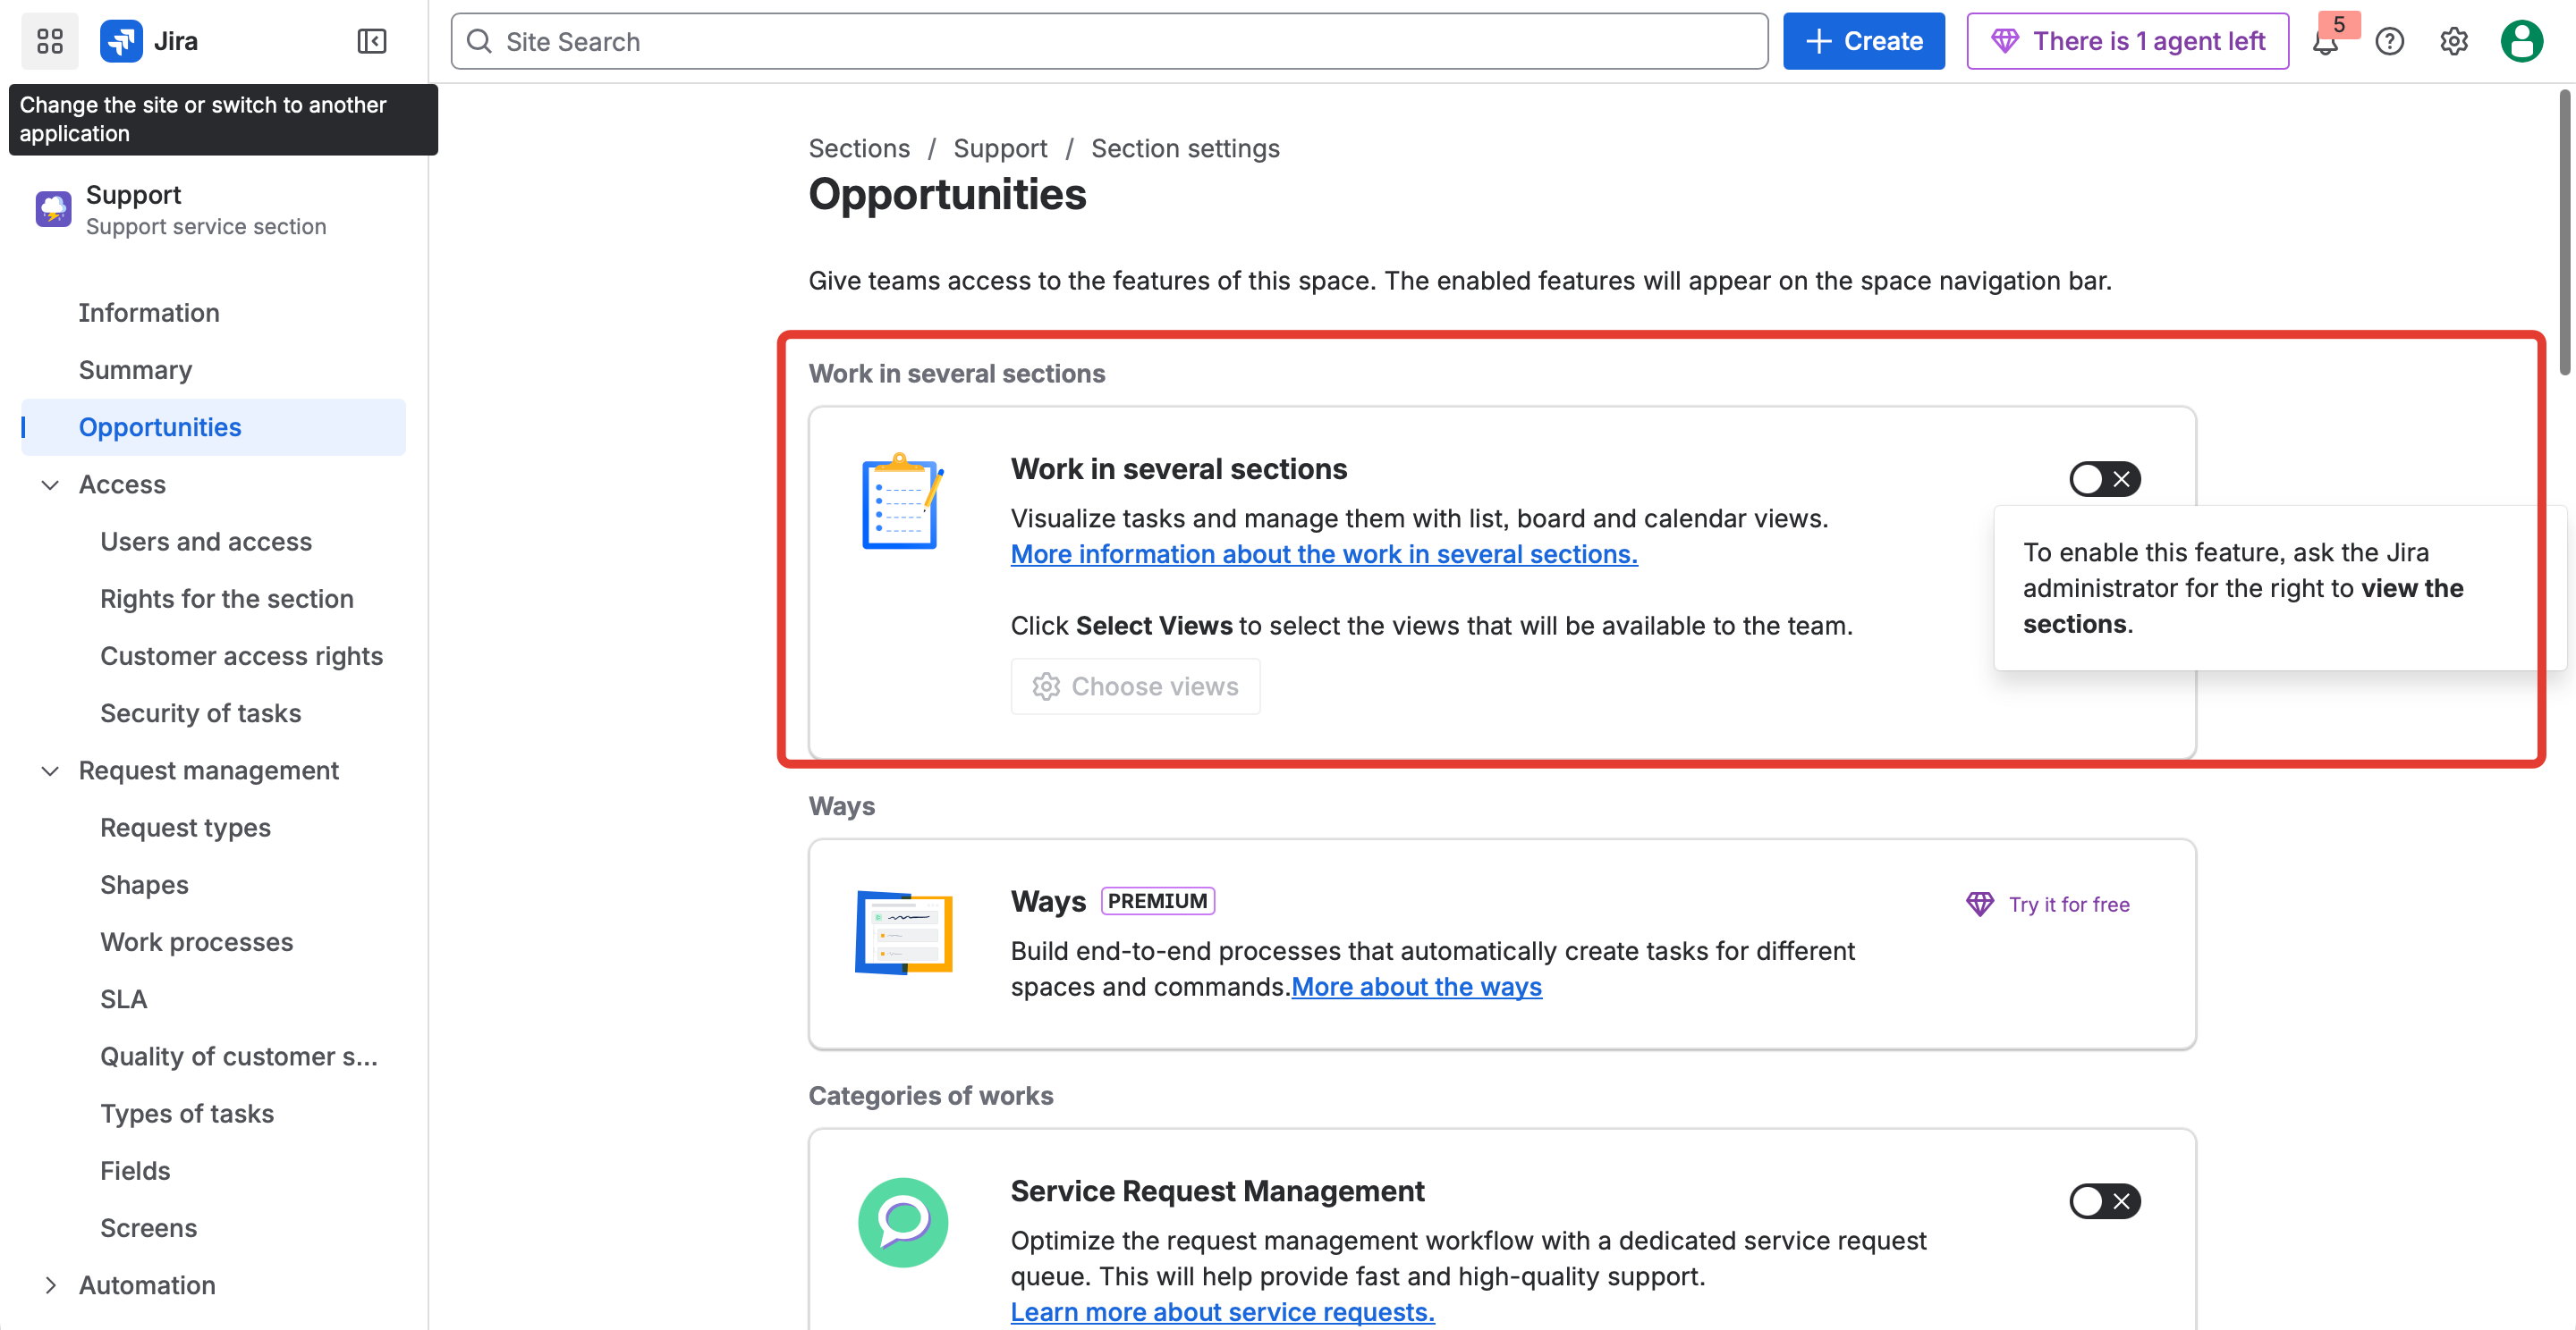2576x1330 pixels.
Task: Open the application switcher grid icon
Action: tap(49, 41)
